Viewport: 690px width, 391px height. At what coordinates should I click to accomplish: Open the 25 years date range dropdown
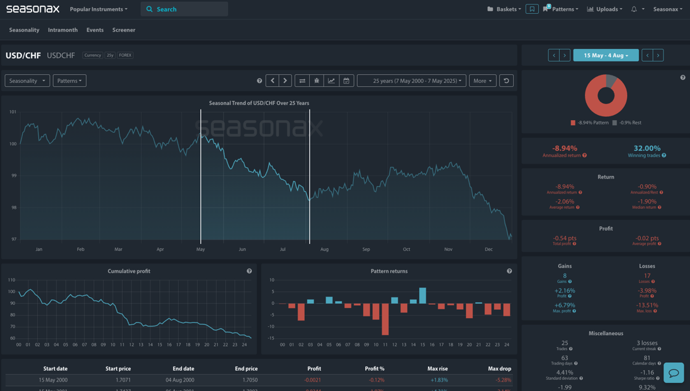click(412, 81)
